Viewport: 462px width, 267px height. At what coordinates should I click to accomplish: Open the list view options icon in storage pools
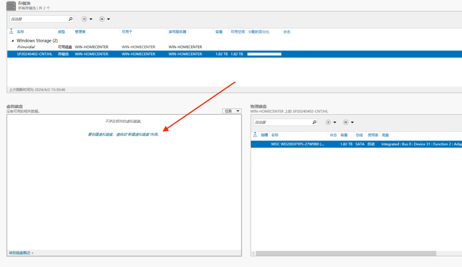tap(84, 19)
